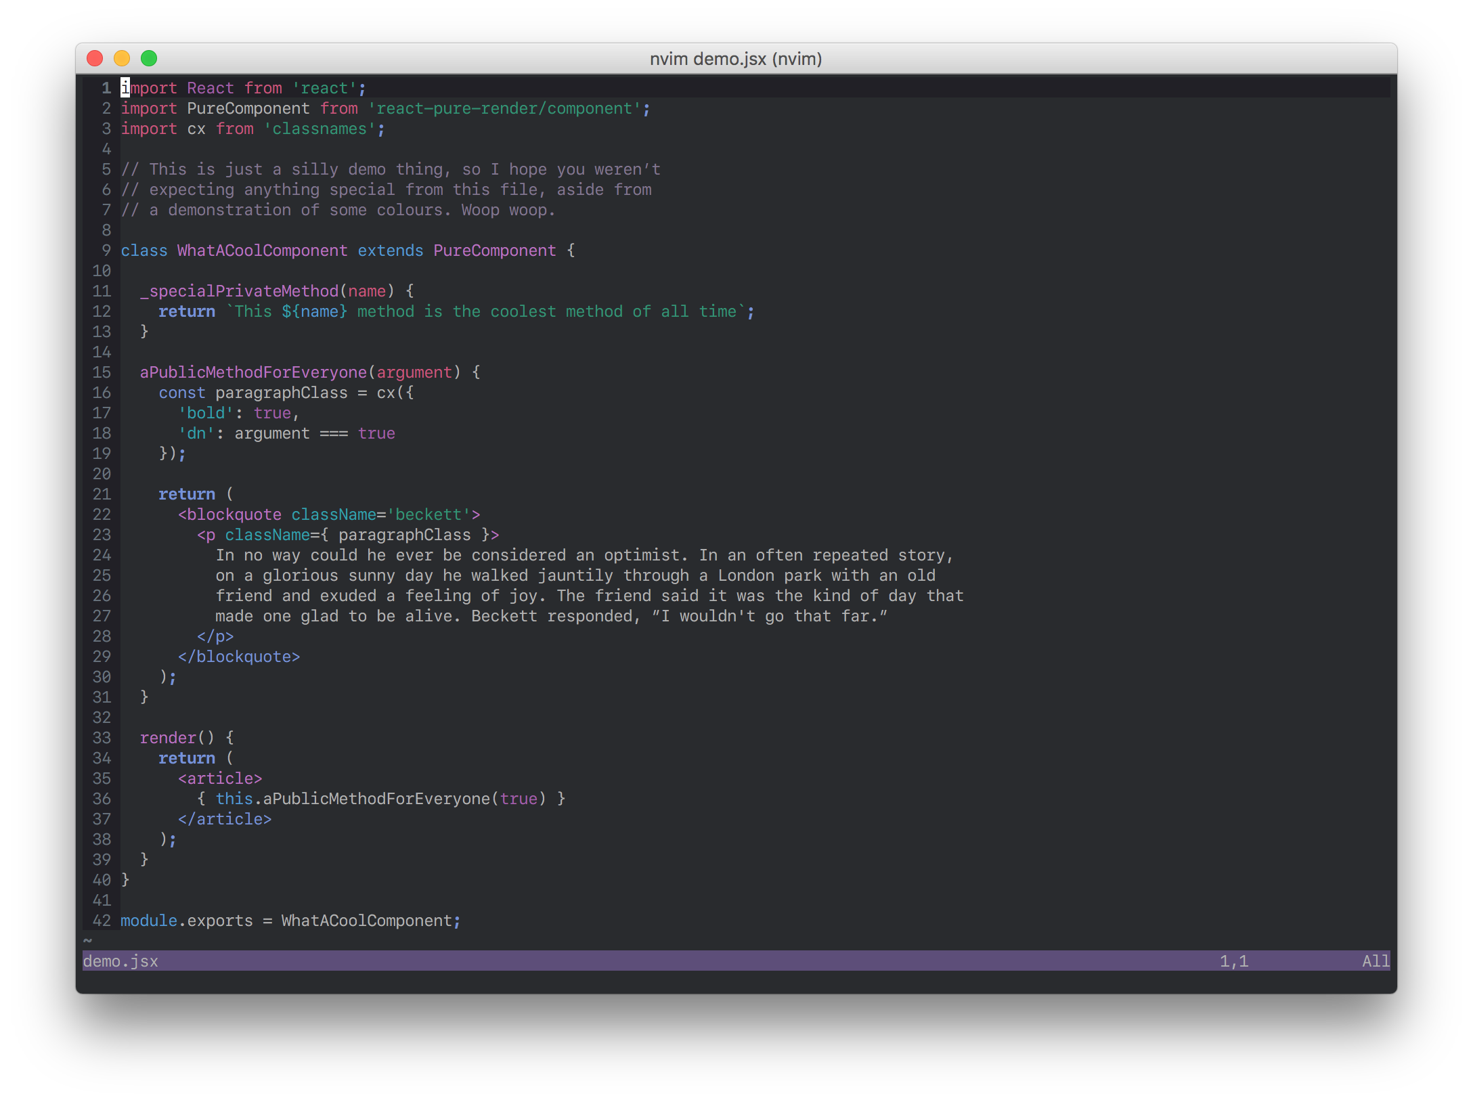Click line number 42 in the gutter

click(102, 921)
